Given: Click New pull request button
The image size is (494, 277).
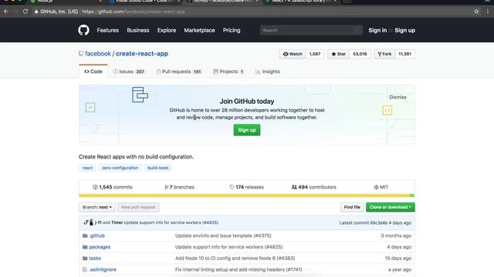Looking at the screenshot, I should tap(138, 207).
